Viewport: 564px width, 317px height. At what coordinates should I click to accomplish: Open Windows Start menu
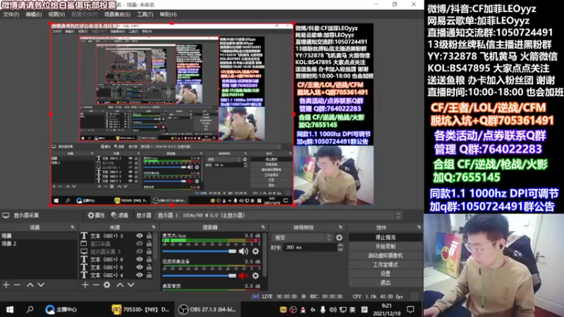10,309
